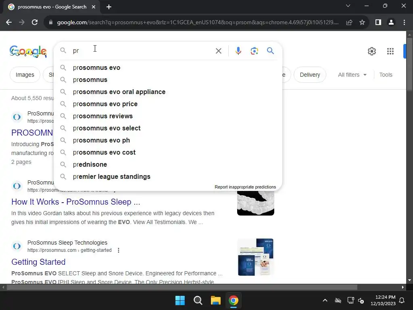Image resolution: width=413 pixels, height=310 pixels.
Task: Open the Google apps grid
Action: click(x=390, y=51)
